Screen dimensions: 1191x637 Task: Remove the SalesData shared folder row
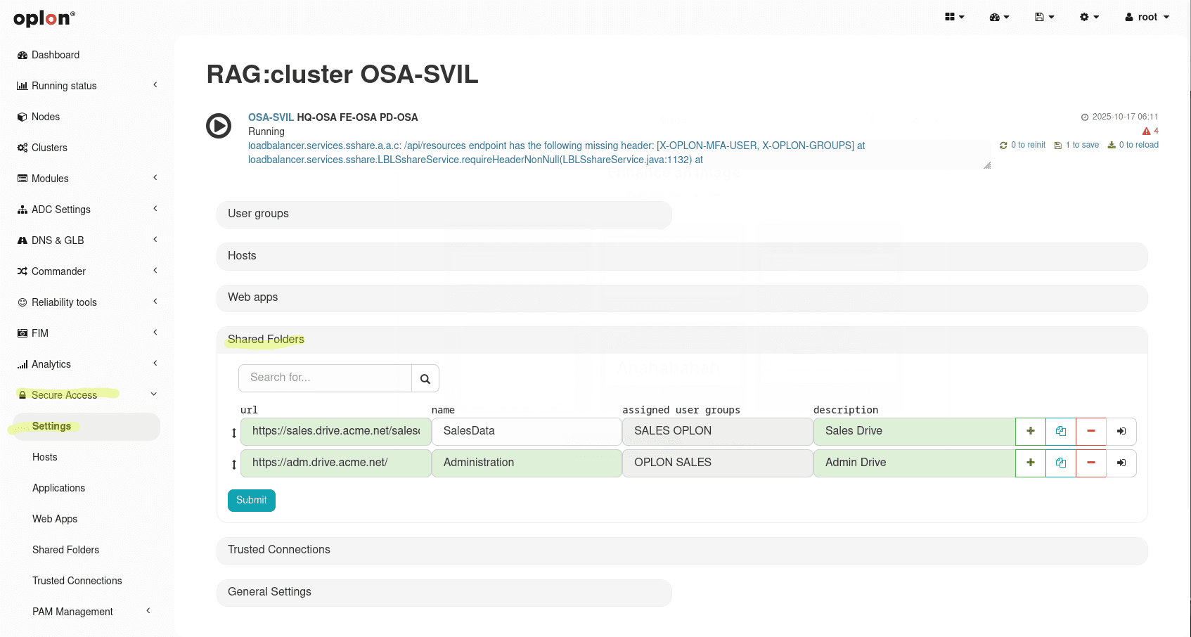1090,431
